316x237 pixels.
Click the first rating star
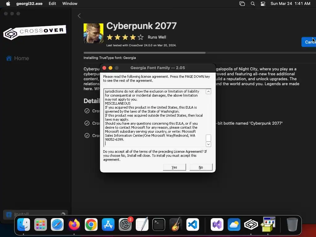click(x=110, y=37)
